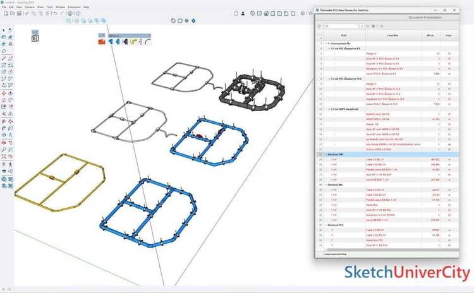This screenshot has width=474, height=293.
Task: Select the Rectangle tool
Action: 4,65
